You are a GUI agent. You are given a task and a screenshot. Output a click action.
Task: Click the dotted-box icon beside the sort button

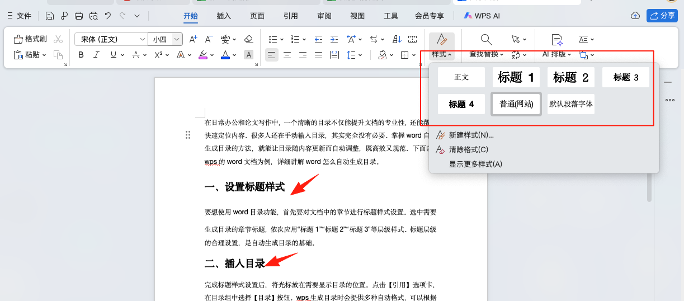click(413, 39)
